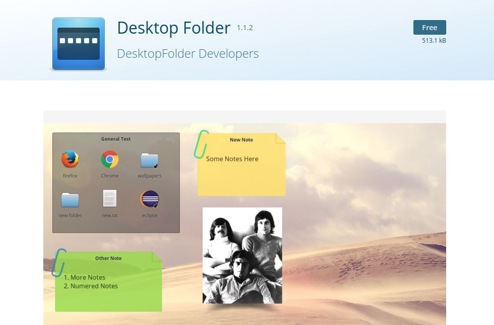Open the new folder icon
The image size is (494, 325).
tap(70, 199)
